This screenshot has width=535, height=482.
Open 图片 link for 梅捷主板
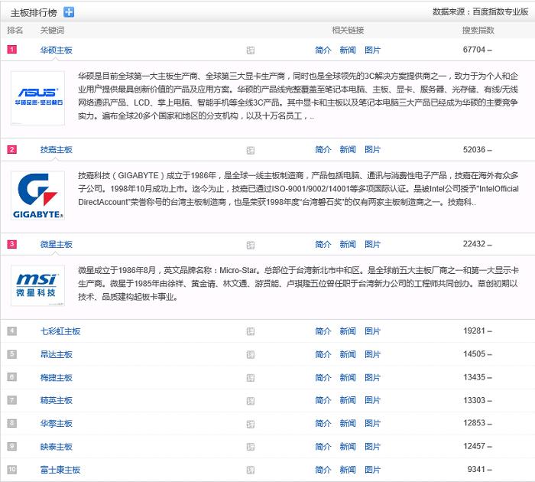372,377
